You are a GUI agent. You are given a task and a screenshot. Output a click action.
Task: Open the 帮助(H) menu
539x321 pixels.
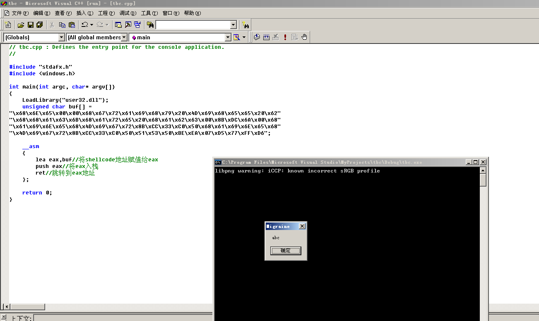(x=192, y=13)
